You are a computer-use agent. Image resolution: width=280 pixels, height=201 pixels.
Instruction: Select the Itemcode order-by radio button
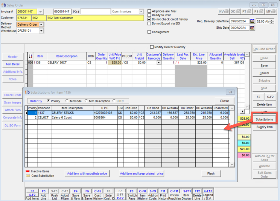(67, 101)
